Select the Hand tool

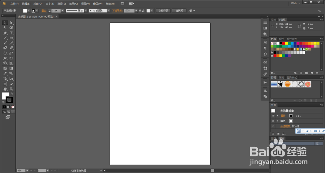(x=5, y=89)
